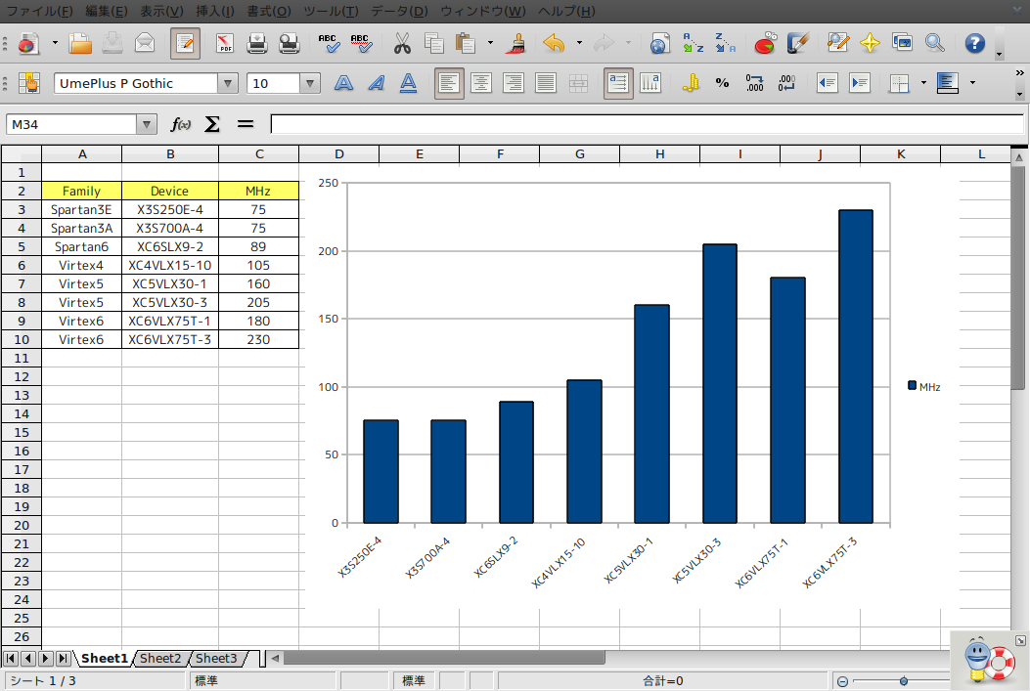Toggle italic text formatting

[x=376, y=83]
